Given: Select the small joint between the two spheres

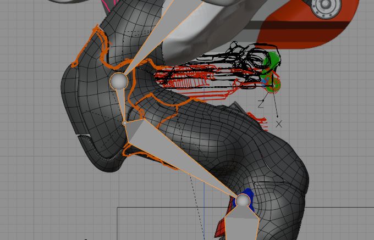Looking at the screenshot, I should (x=124, y=123).
